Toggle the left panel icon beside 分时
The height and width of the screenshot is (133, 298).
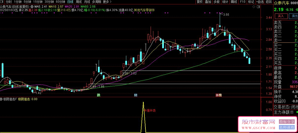click(x=2, y=2)
